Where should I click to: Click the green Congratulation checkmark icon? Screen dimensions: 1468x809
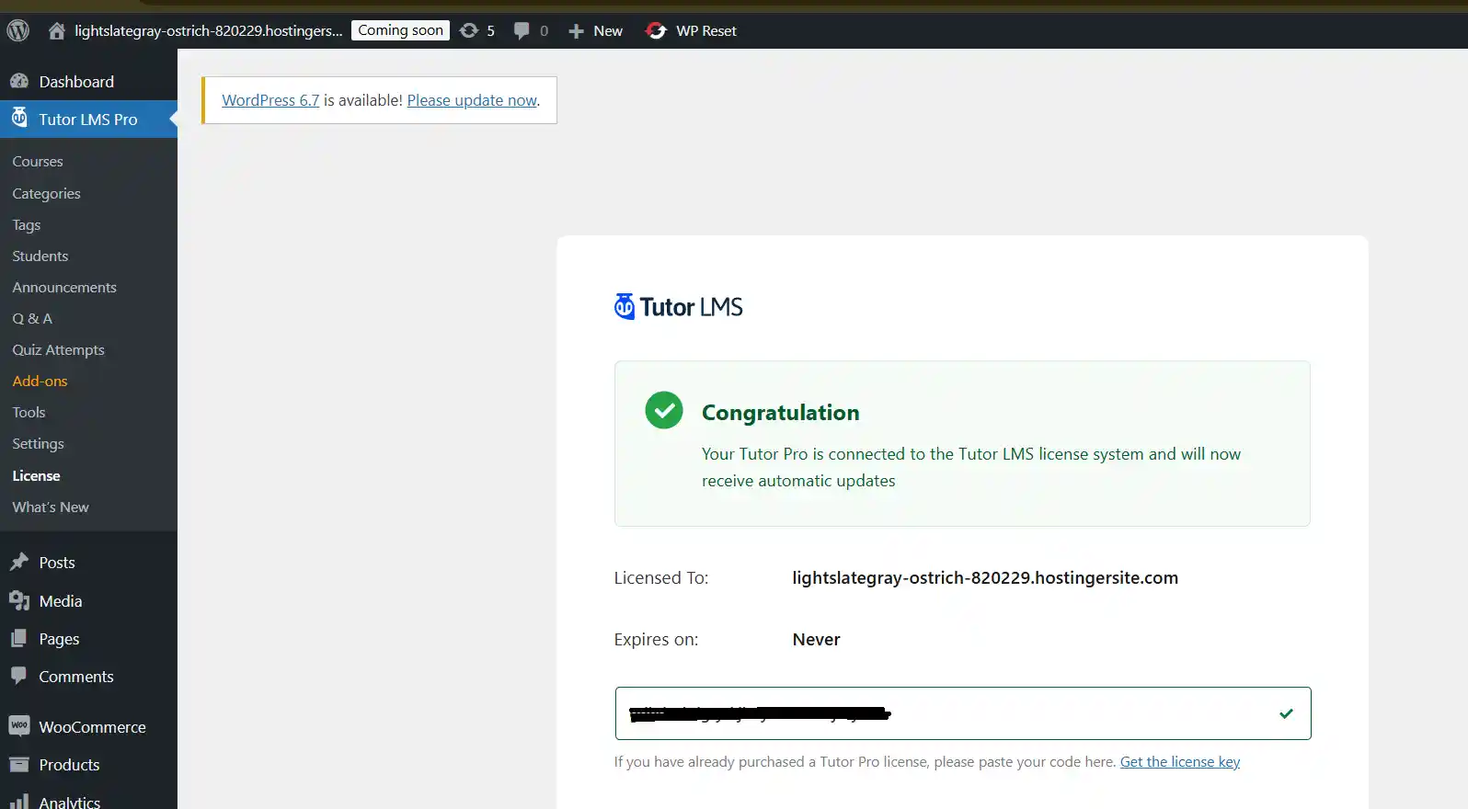tap(664, 410)
